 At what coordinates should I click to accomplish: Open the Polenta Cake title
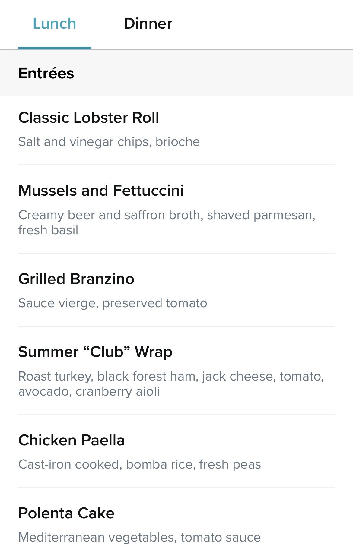[x=66, y=513]
